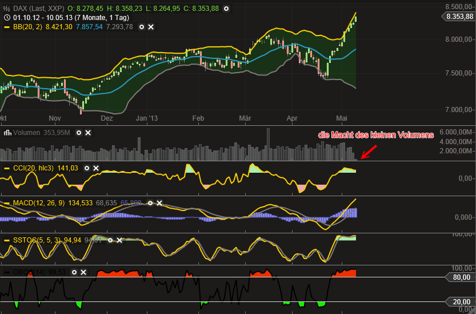
Task: Click the yellow SSTOC line color swatch
Action: [x=7, y=240]
